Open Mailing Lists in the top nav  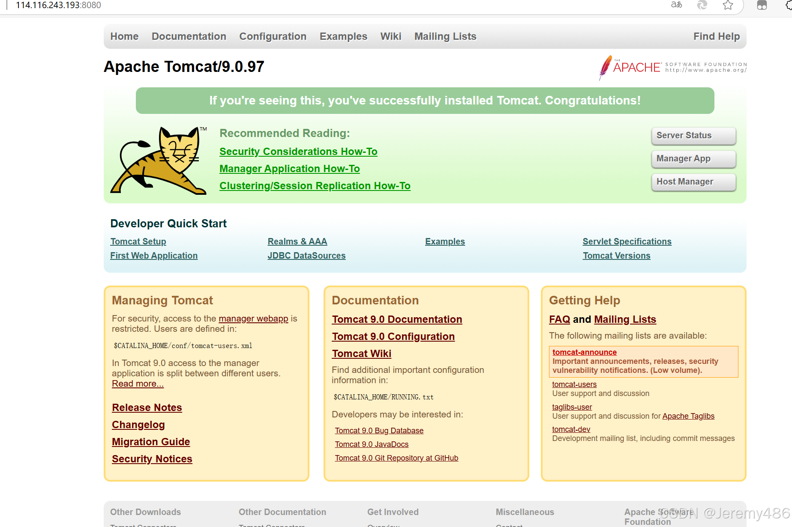(x=445, y=36)
